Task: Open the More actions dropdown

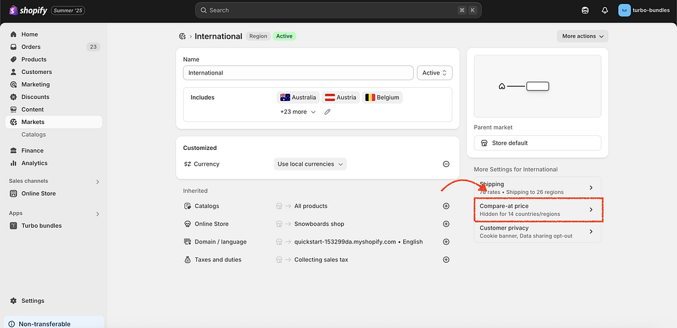Action: (582, 36)
